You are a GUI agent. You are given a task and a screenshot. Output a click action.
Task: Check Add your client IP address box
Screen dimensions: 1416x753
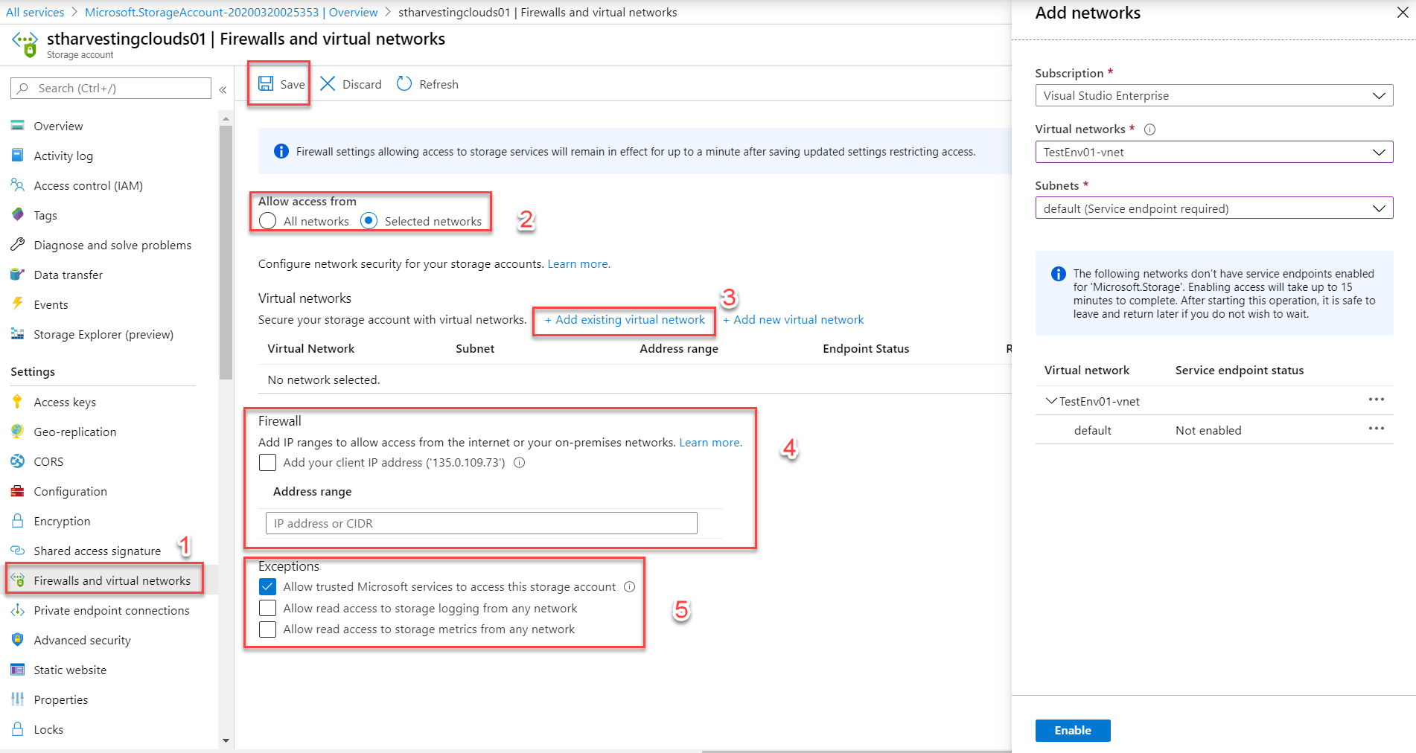click(267, 463)
